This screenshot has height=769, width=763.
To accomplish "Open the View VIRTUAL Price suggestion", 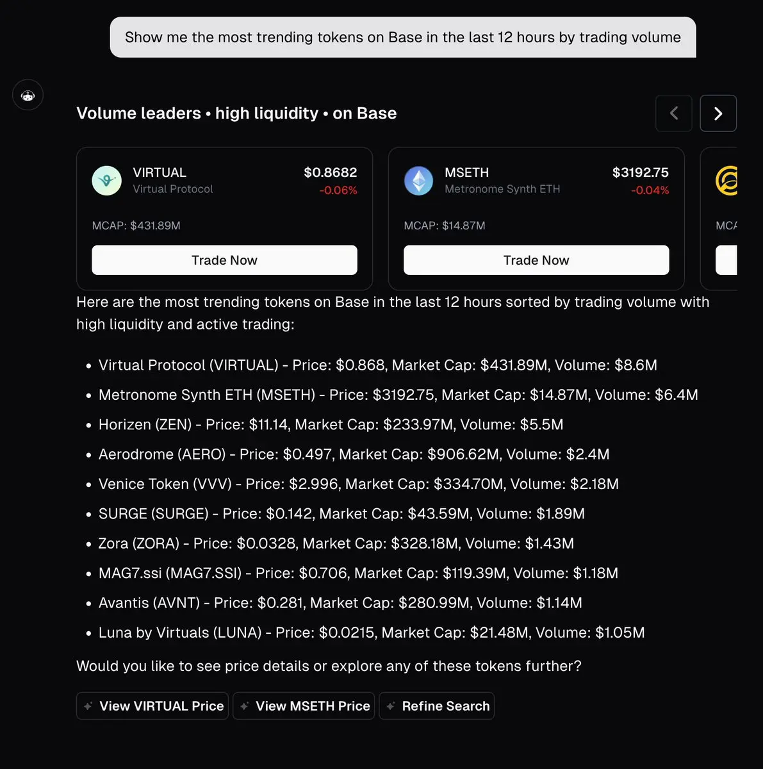I will [x=161, y=706].
